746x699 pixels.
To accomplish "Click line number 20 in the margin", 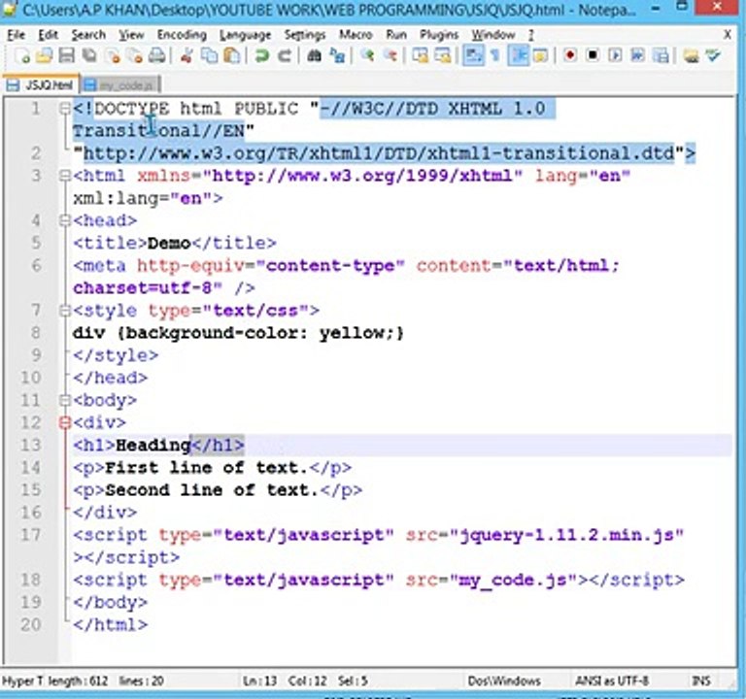I will (30, 624).
